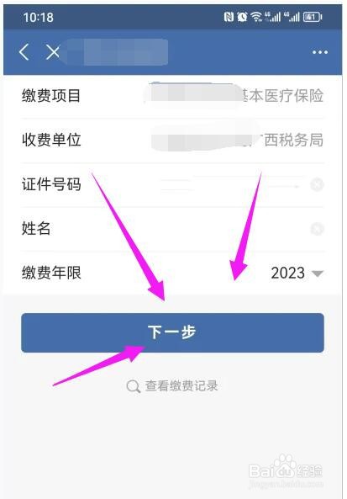
Task: Select the 缴费项目 基本医疗保险 row
Action: 172,96
